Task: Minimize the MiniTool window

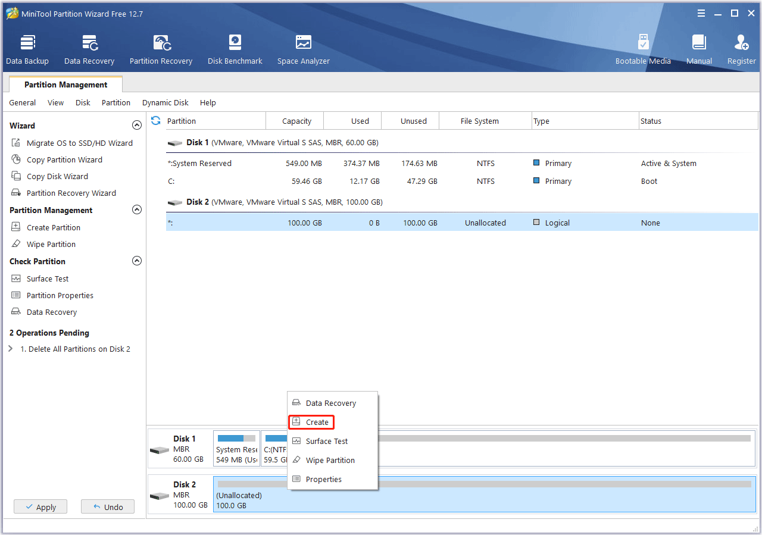Action: tap(718, 13)
